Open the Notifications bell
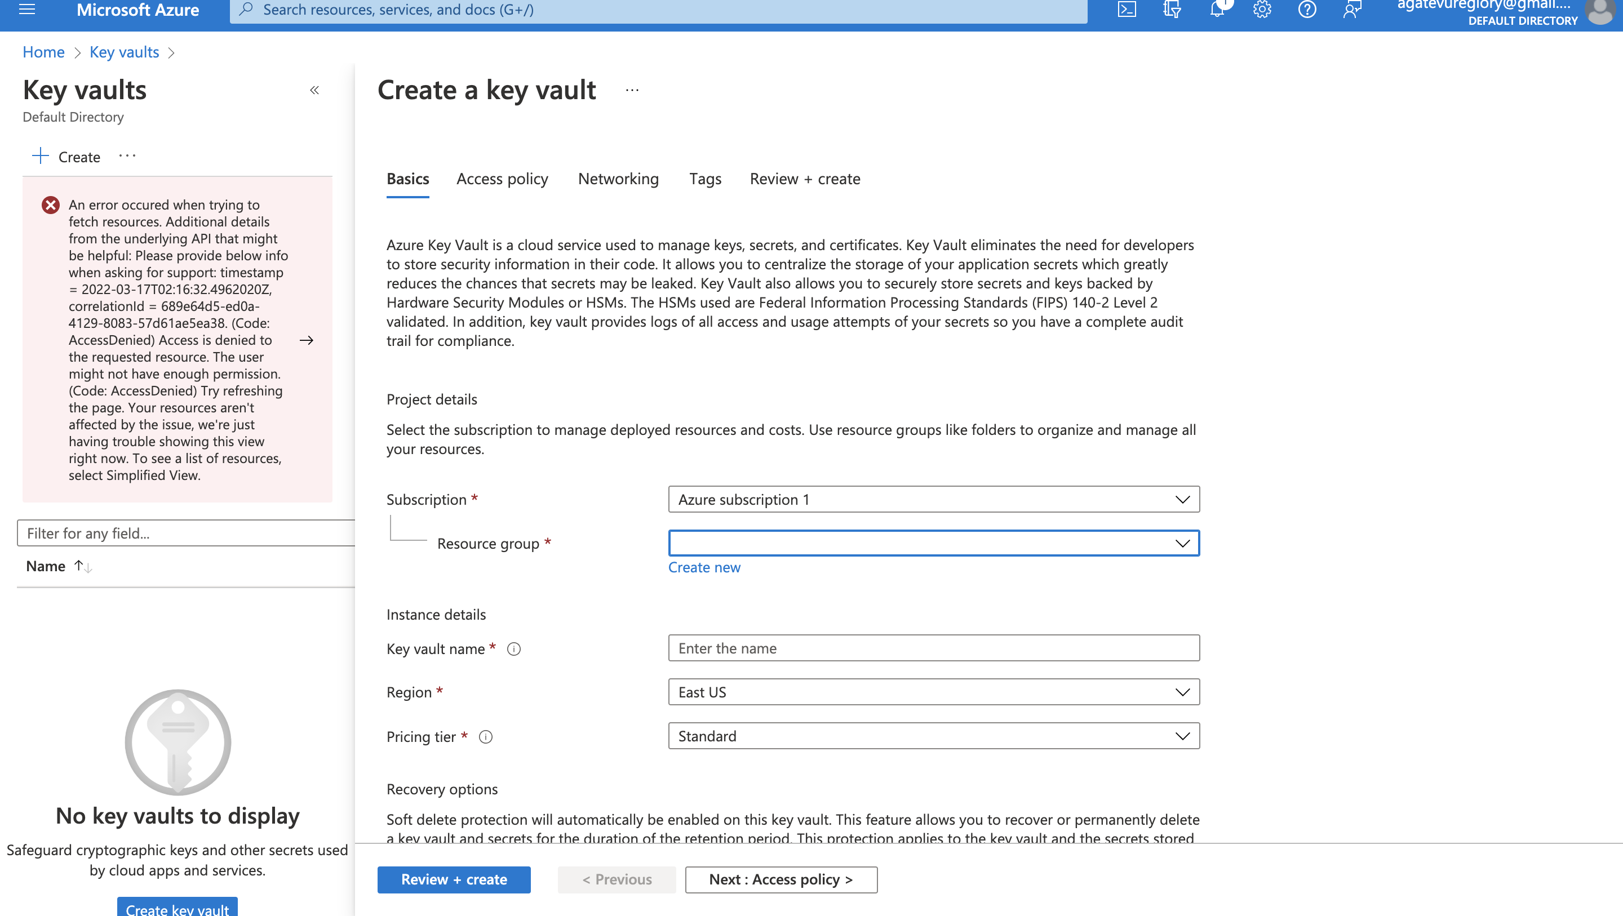 (x=1217, y=10)
